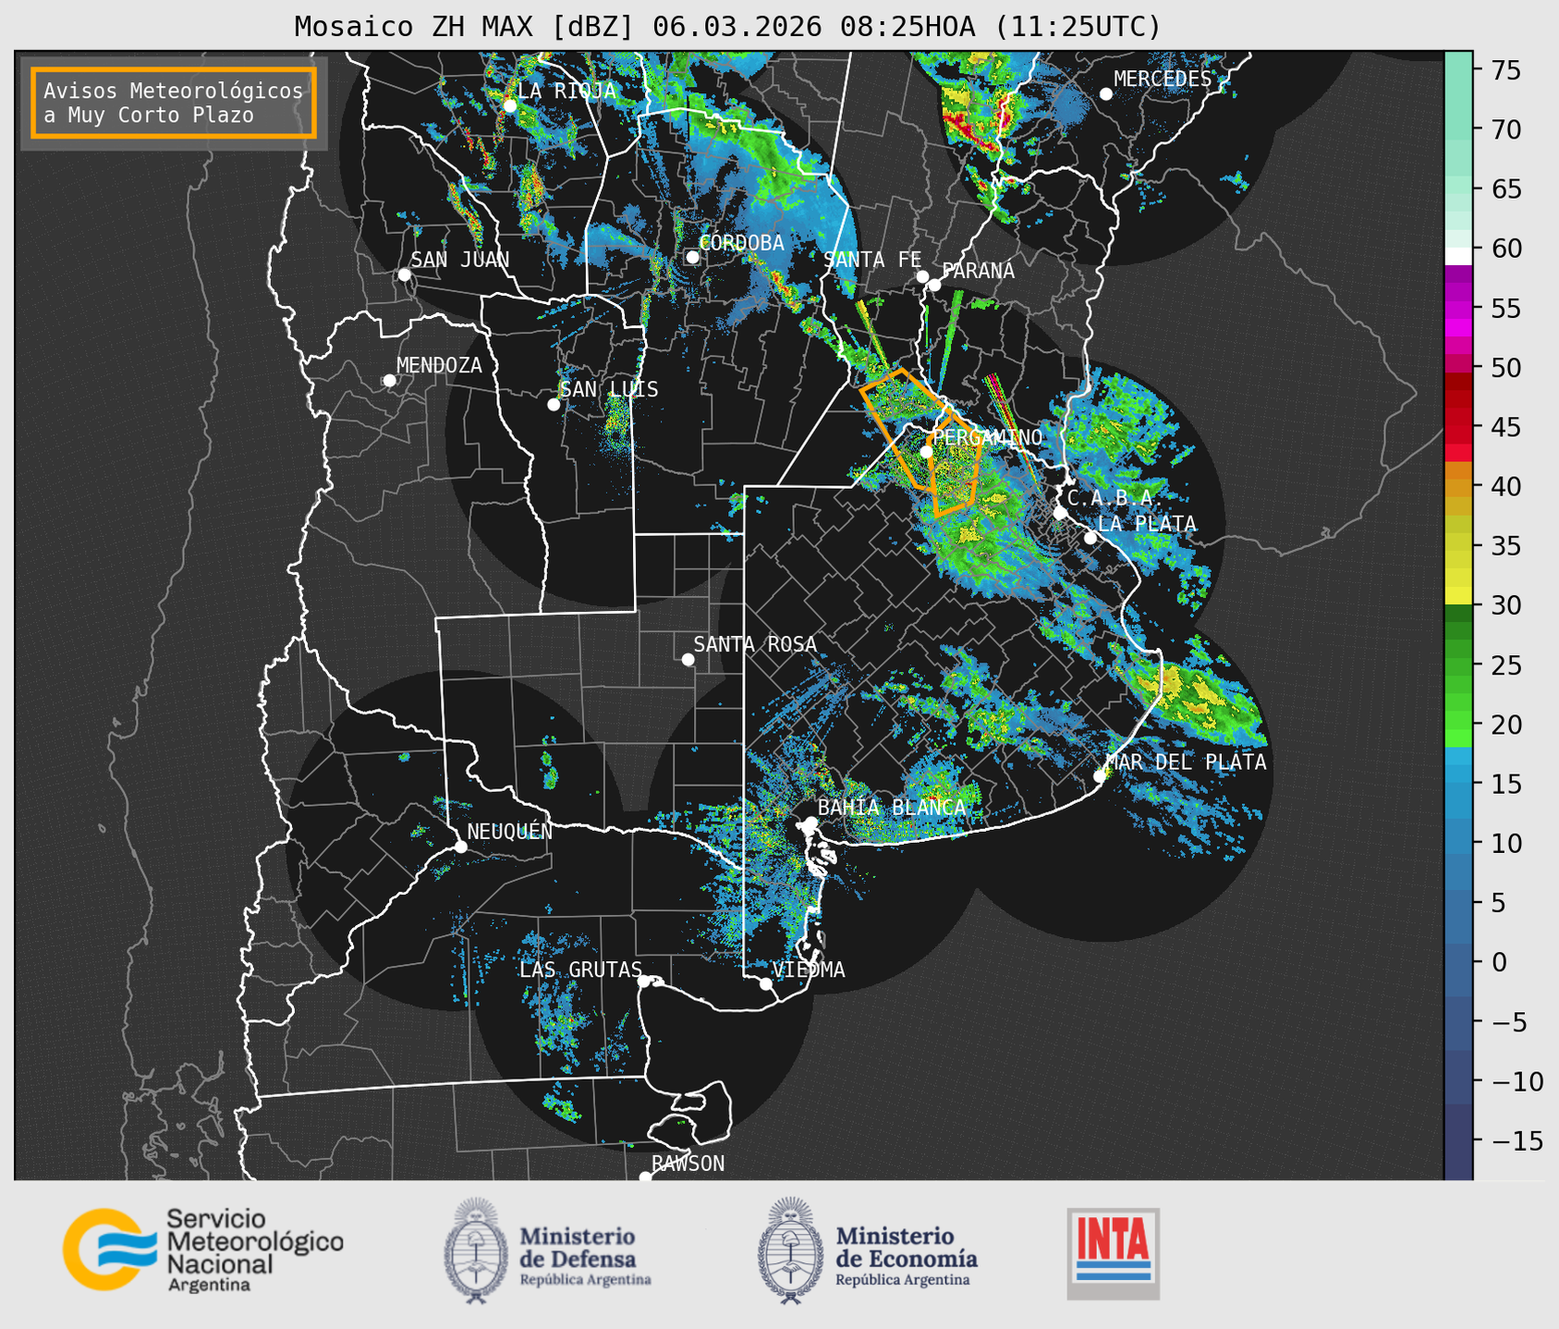This screenshot has width=1559, height=1329.
Task: Select the CORDOBA city marker
Action: click(692, 257)
